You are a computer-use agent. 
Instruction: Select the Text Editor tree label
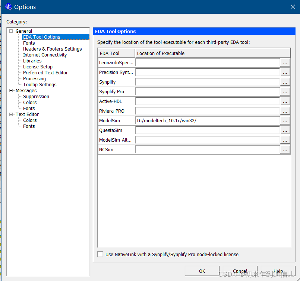coord(27,114)
